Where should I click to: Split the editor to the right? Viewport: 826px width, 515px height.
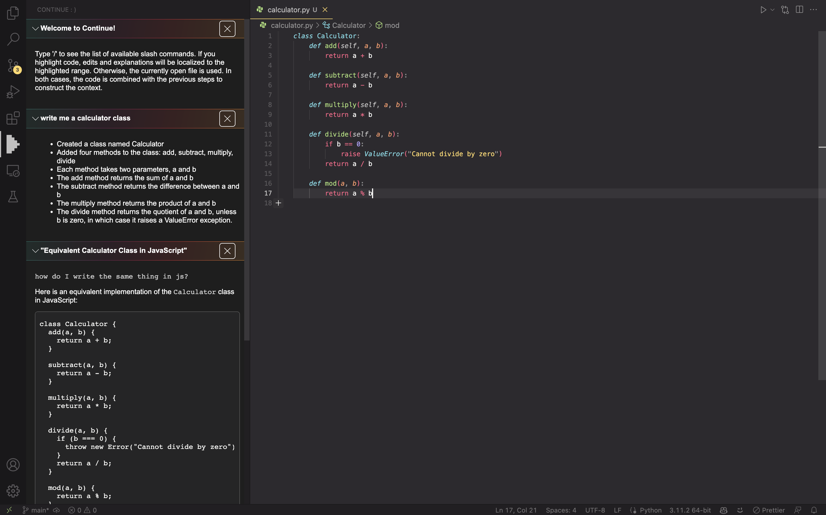click(x=800, y=10)
